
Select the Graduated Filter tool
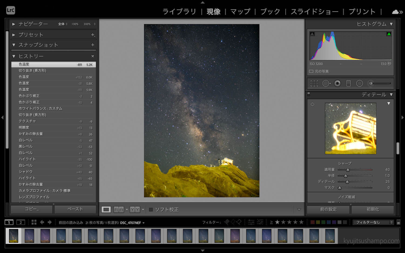pos(349,83)
